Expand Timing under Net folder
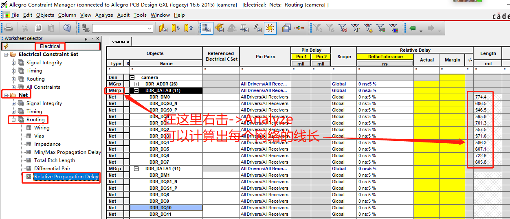The image size is (510, 219). point(14,112)
